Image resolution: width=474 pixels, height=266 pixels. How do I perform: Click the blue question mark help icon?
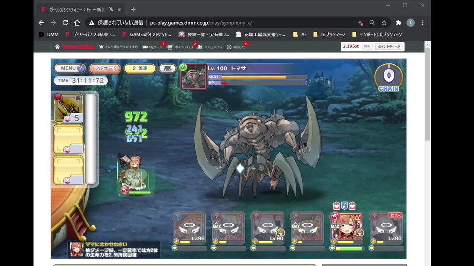point(80,68)
